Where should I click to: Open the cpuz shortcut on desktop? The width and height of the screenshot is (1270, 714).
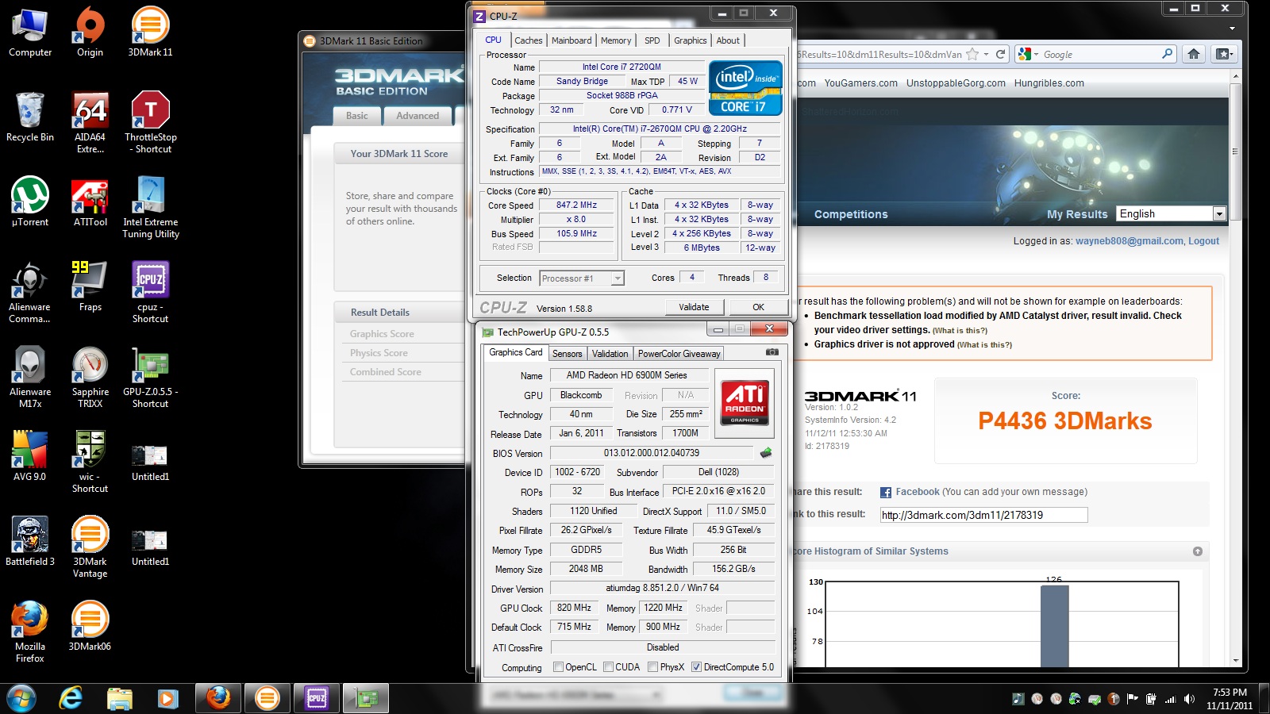(x=150, y=292)
